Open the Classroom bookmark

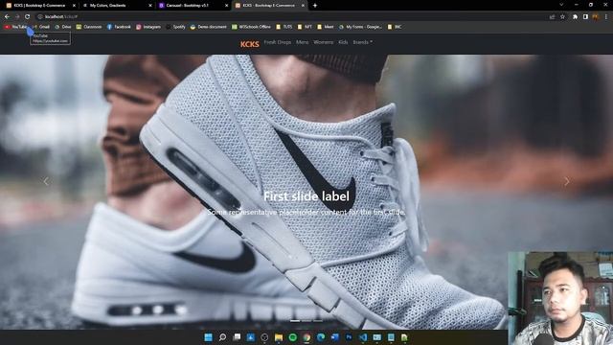click(89, 27)
